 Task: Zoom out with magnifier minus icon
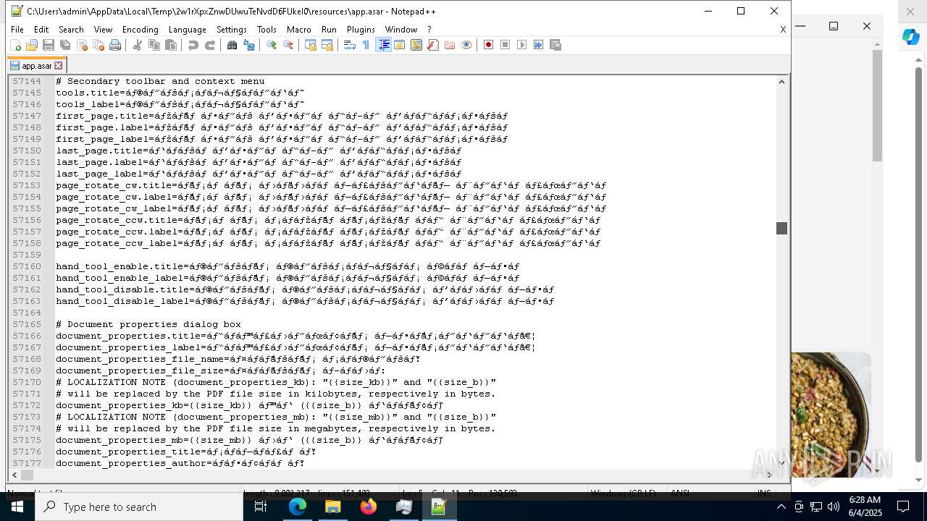pos(288,45)
